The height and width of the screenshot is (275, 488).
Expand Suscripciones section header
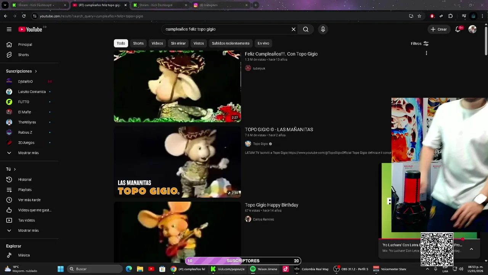pyautogui.click(x=22, y=71)
